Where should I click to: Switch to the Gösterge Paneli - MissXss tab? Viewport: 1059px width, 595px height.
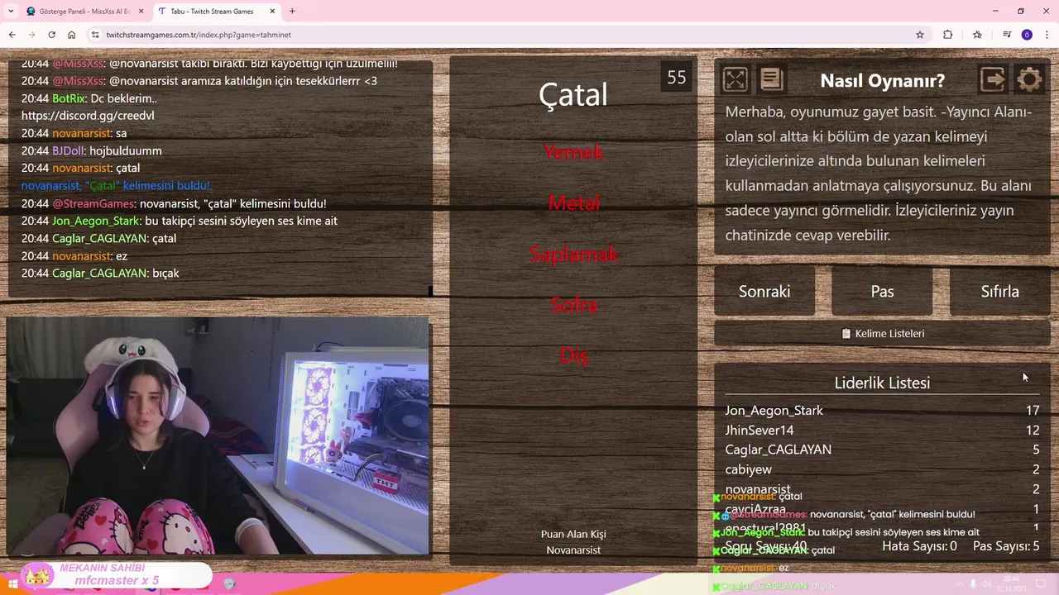(x=85, y=12)
